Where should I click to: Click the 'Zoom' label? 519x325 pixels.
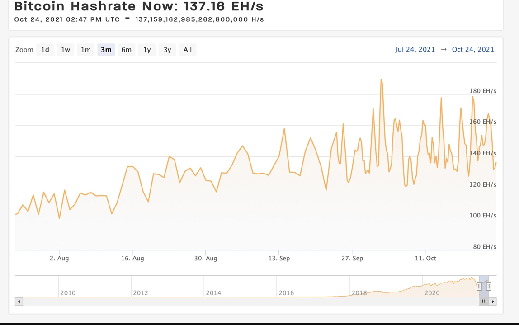24,50
